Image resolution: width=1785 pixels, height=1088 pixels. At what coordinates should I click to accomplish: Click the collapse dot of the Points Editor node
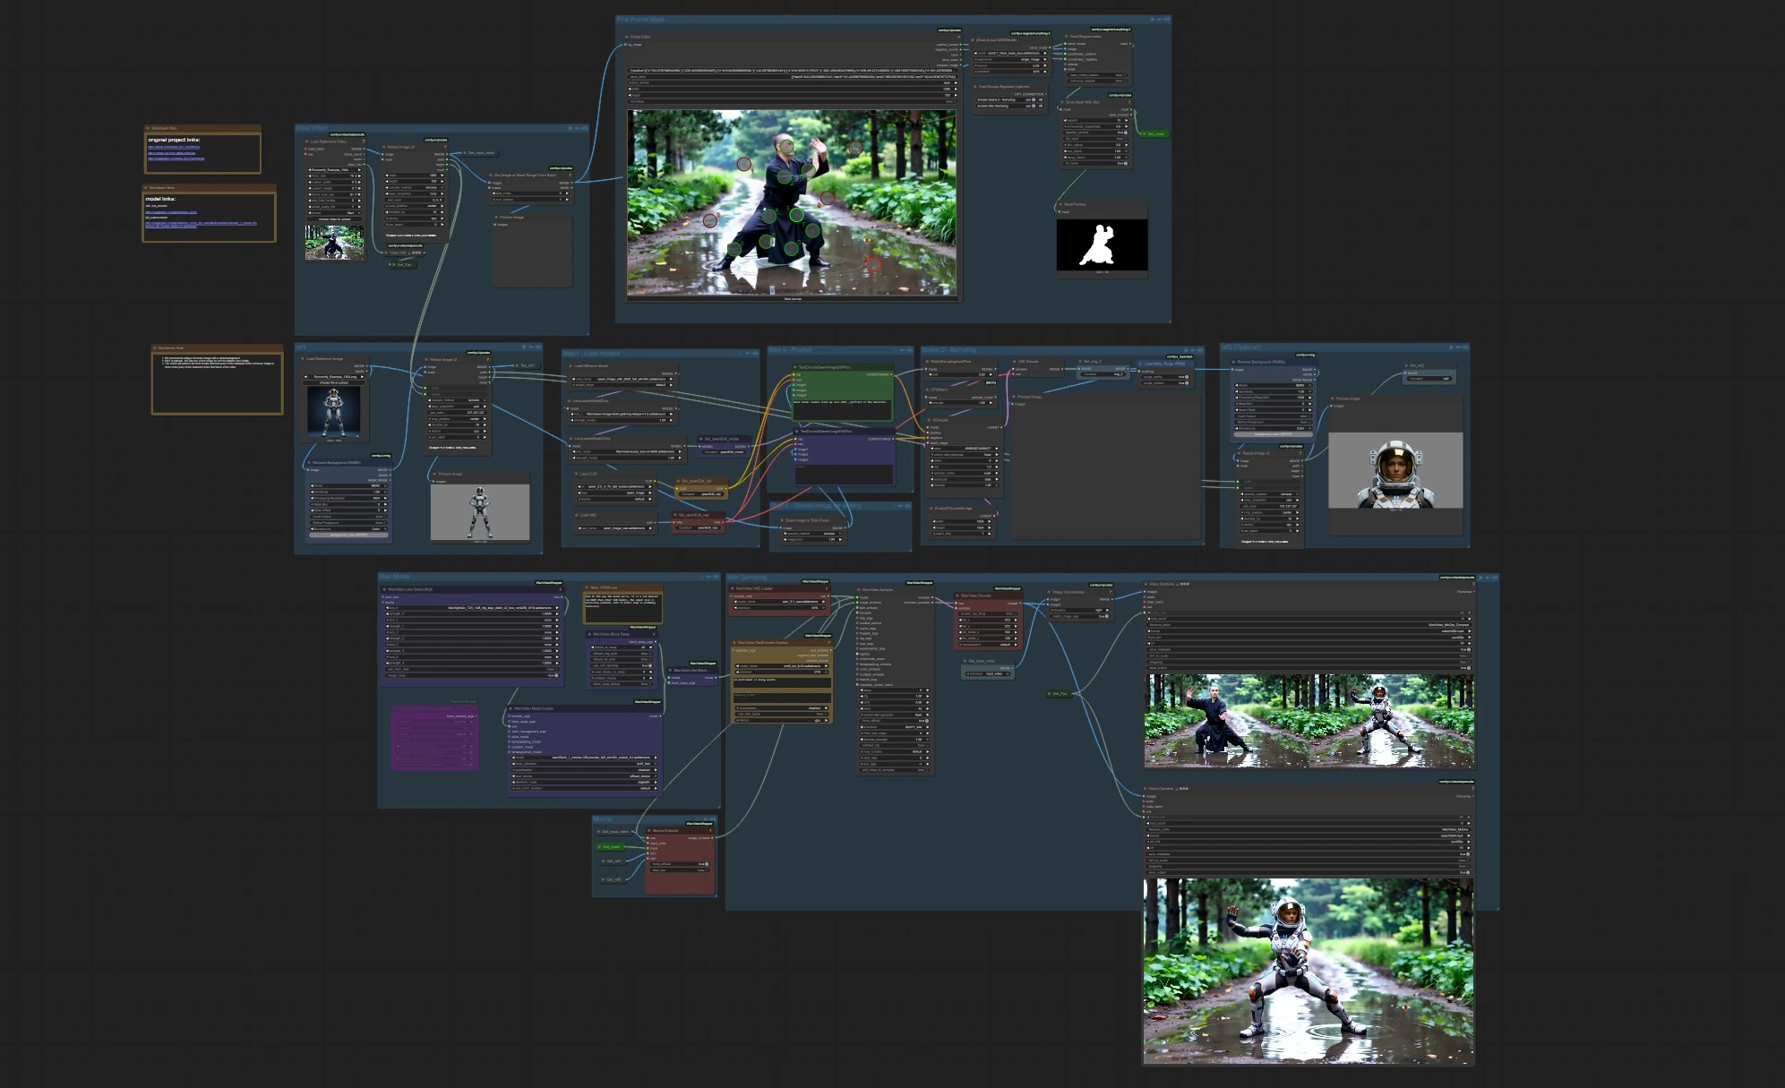pyautogui.click(x=626, y=37)
